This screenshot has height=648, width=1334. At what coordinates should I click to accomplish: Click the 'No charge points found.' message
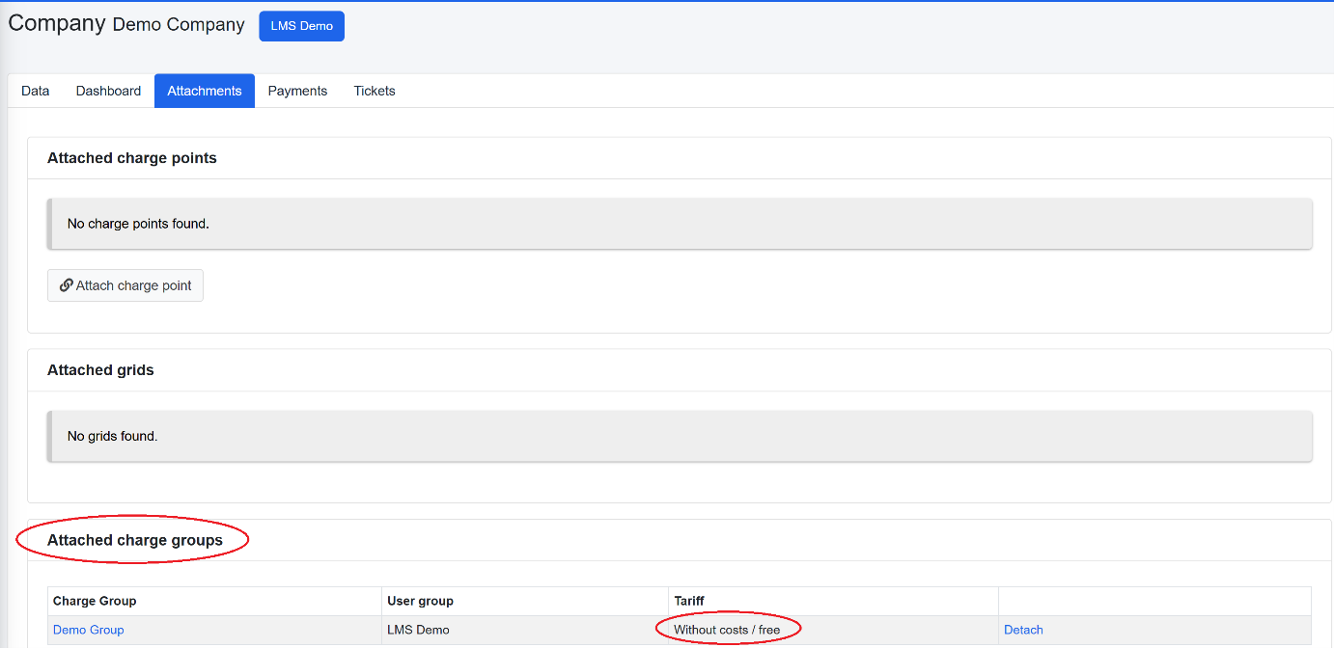[681, 224]
